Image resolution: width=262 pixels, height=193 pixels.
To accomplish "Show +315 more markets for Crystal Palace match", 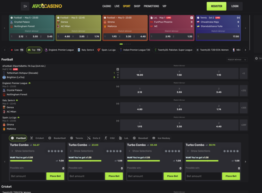I will tap(243, 91).
